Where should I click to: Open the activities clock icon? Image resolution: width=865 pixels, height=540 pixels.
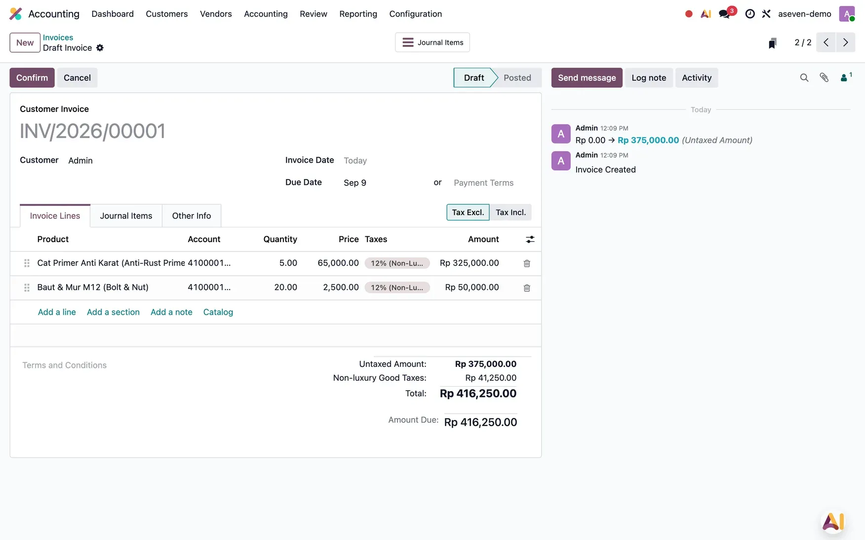750,14
